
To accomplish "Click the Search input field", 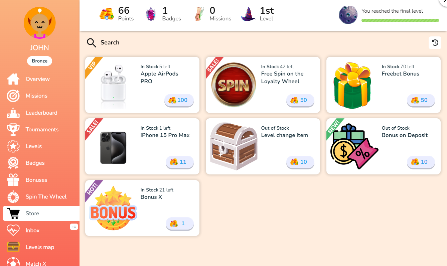I will 110,42.
